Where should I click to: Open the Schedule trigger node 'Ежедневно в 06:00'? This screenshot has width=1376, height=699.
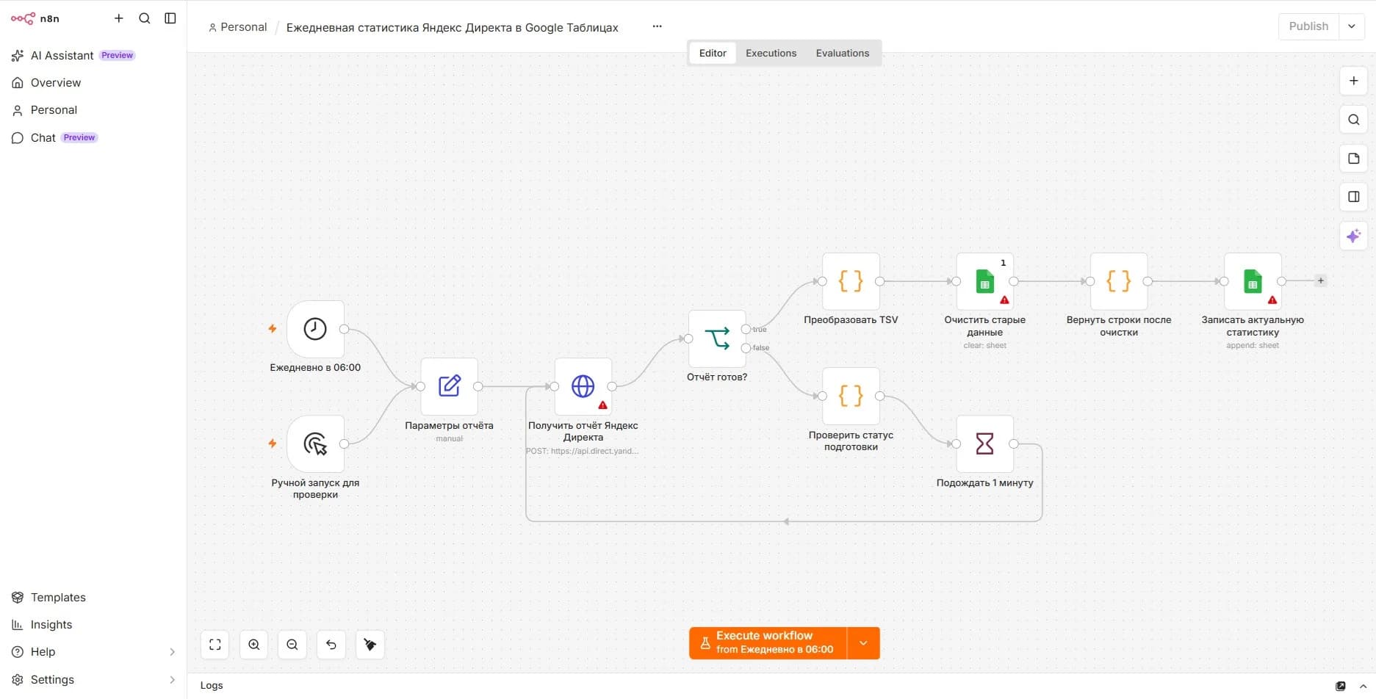pyautogui.click(x=315, y=329)
